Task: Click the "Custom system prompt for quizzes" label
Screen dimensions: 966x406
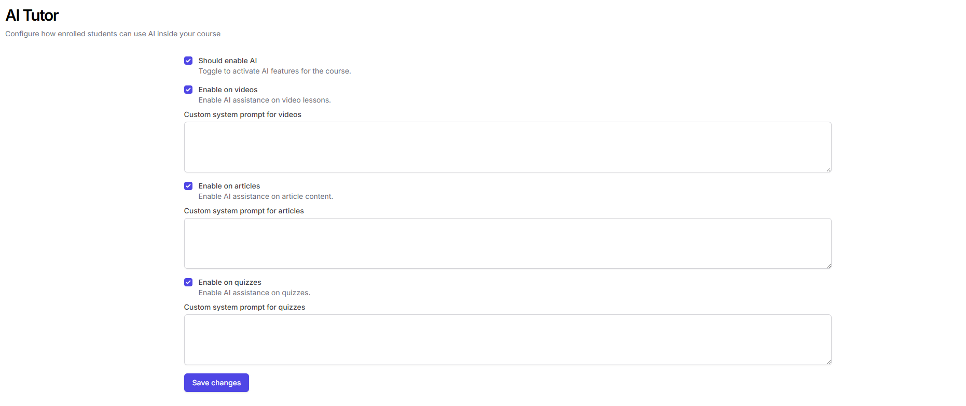Action: [244, 307]
